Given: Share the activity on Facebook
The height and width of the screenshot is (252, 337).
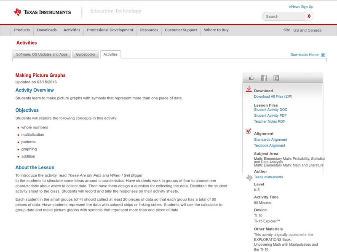Looking at the screenshot, I should tap(263, 78).
